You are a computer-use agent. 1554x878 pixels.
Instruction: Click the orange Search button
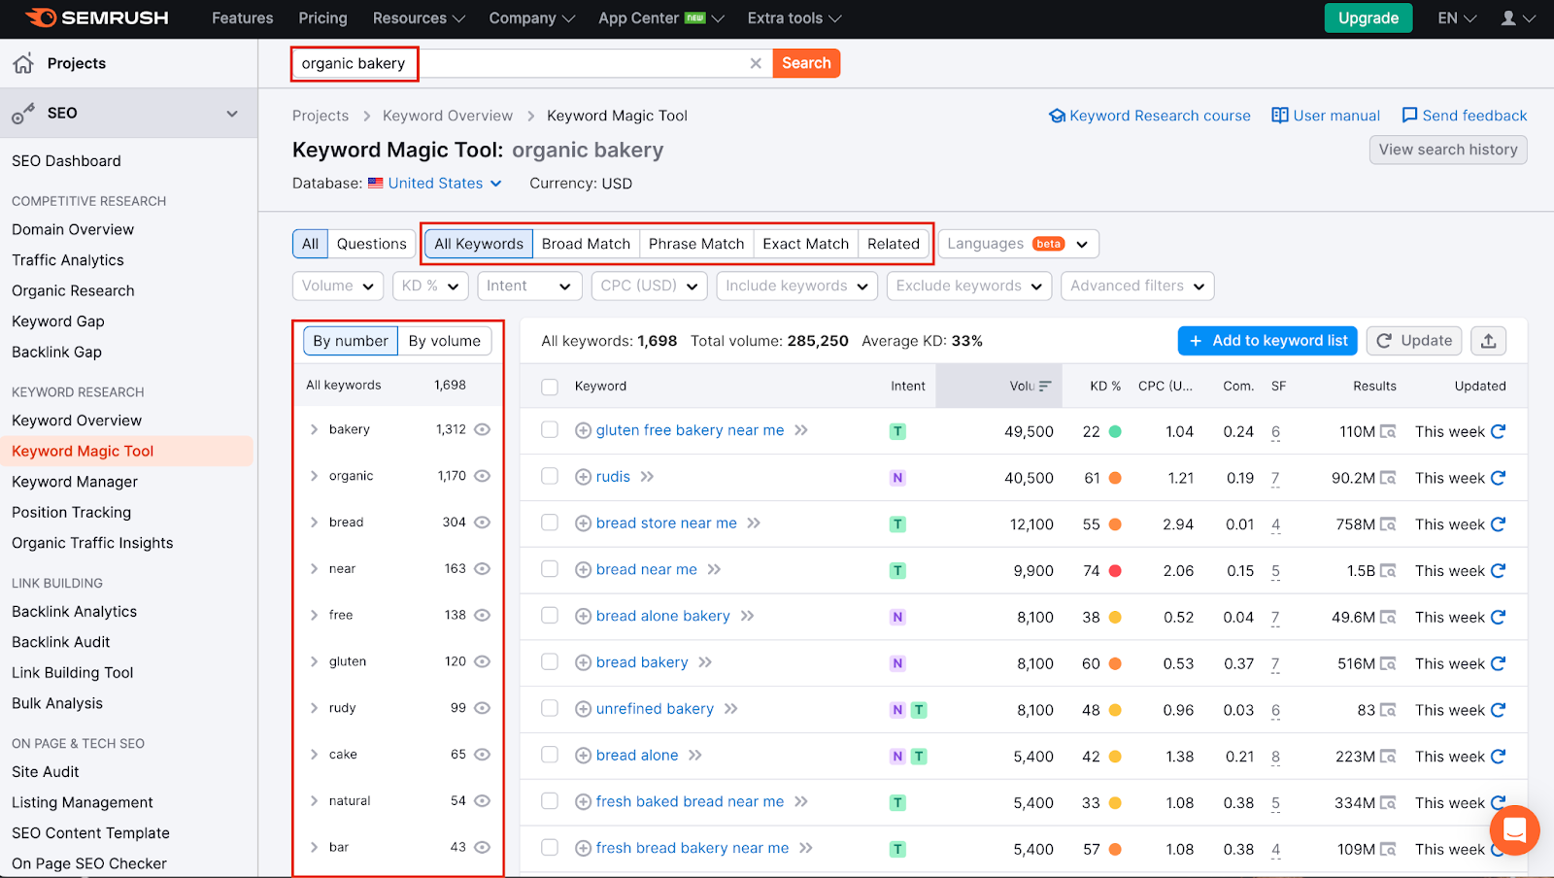[x=806, y=63]
